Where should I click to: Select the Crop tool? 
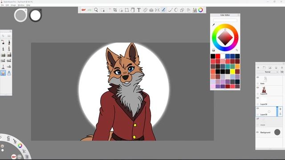pyautogui.click(x=115, y=10)
